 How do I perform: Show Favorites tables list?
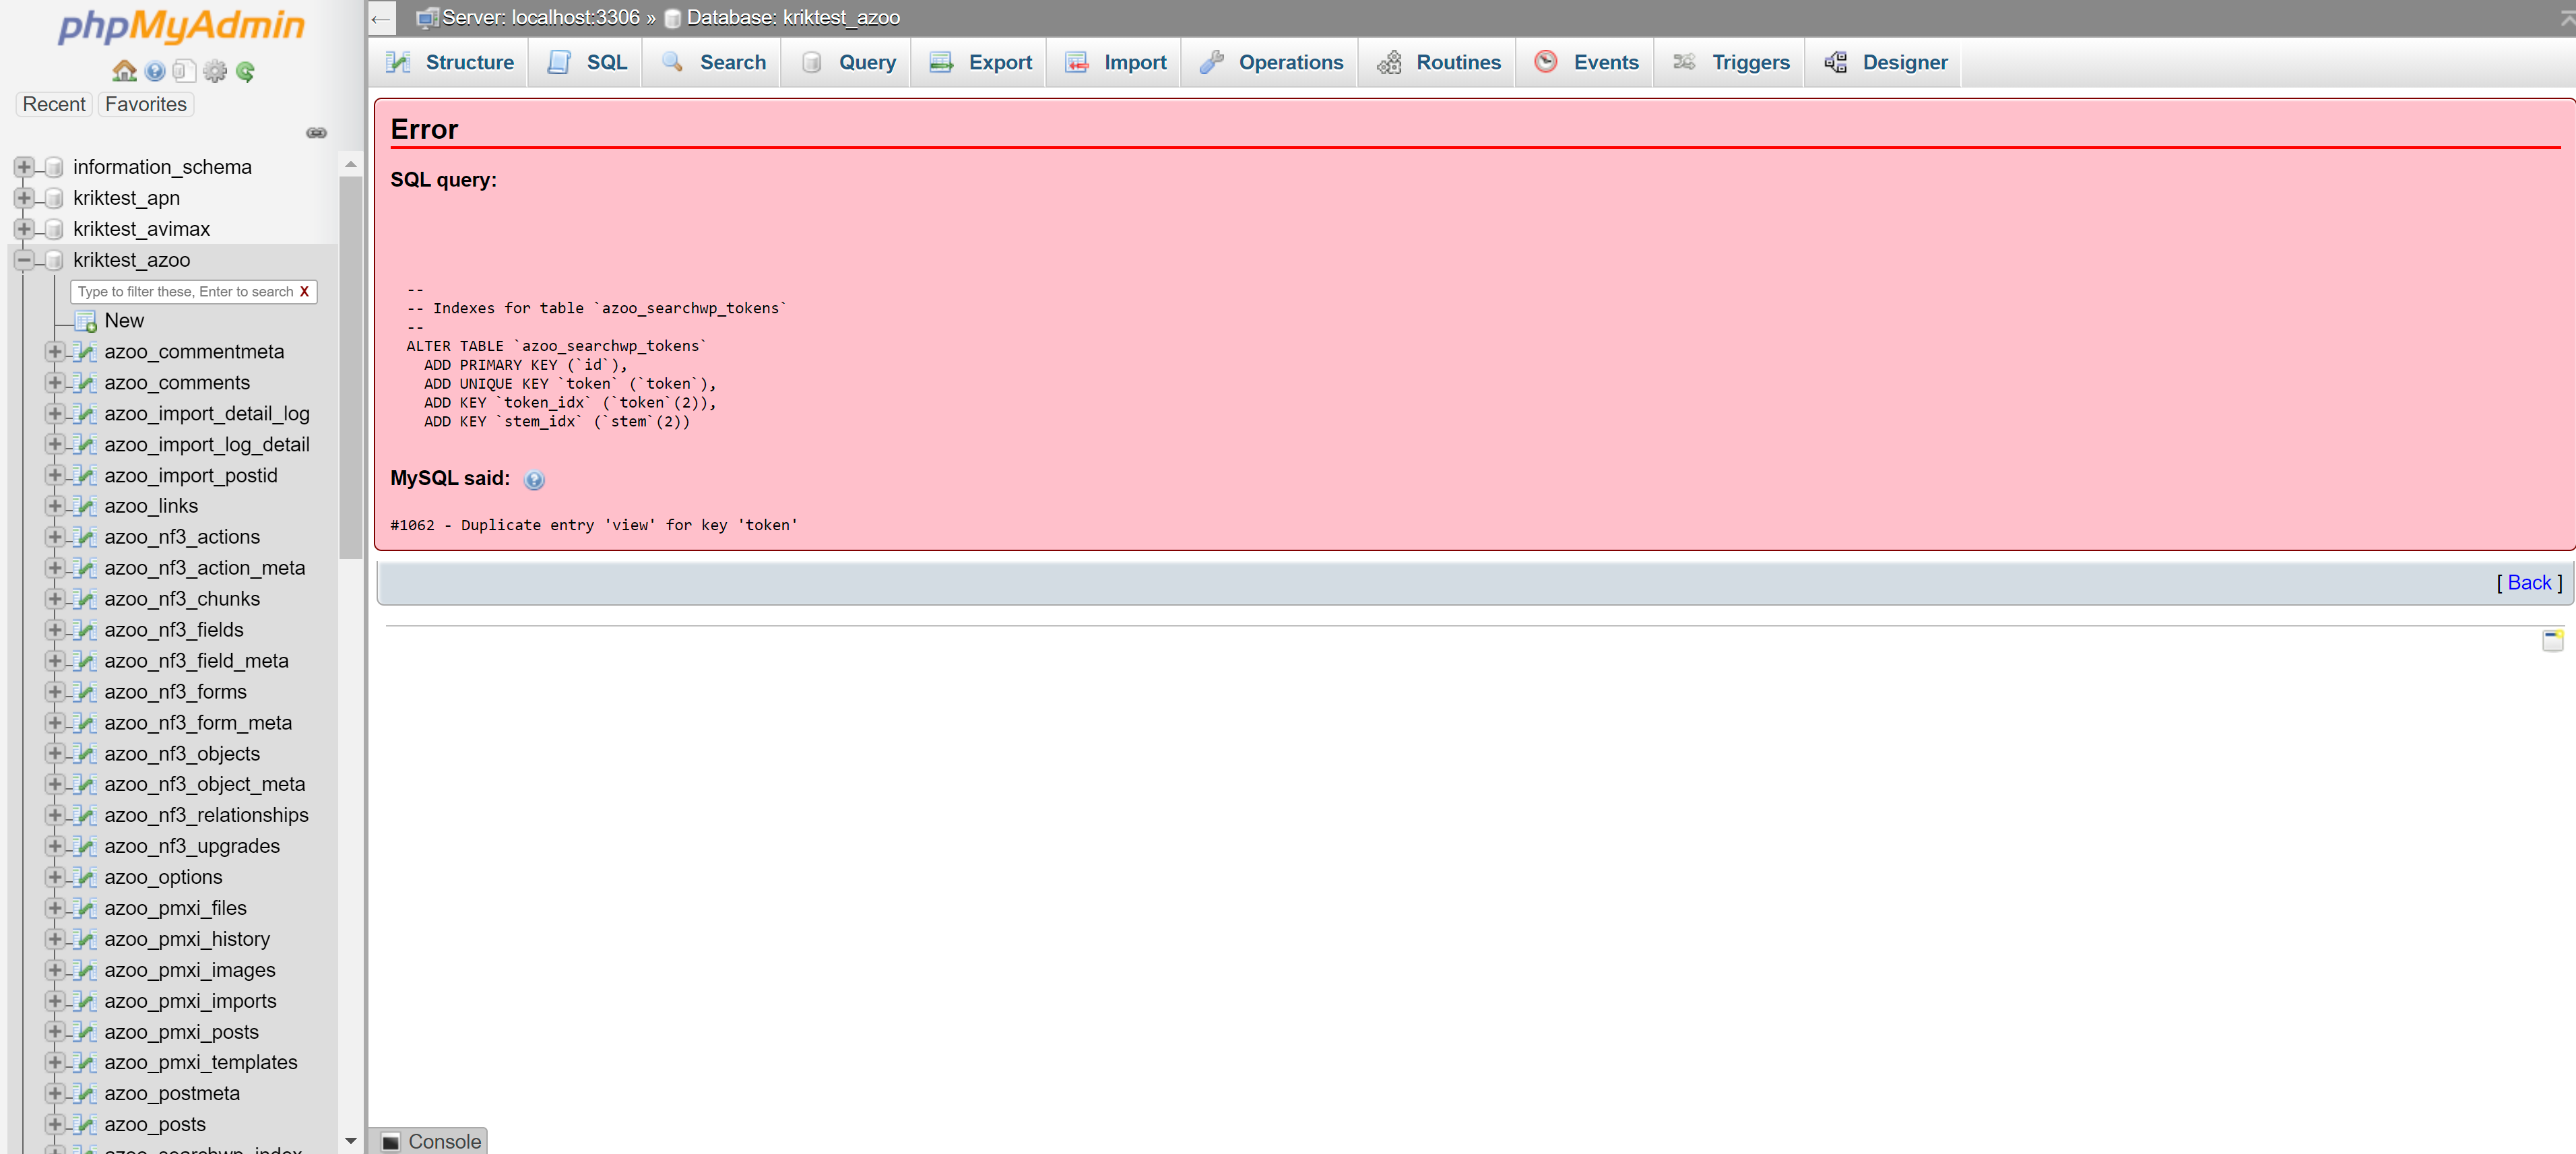[146, 104]
